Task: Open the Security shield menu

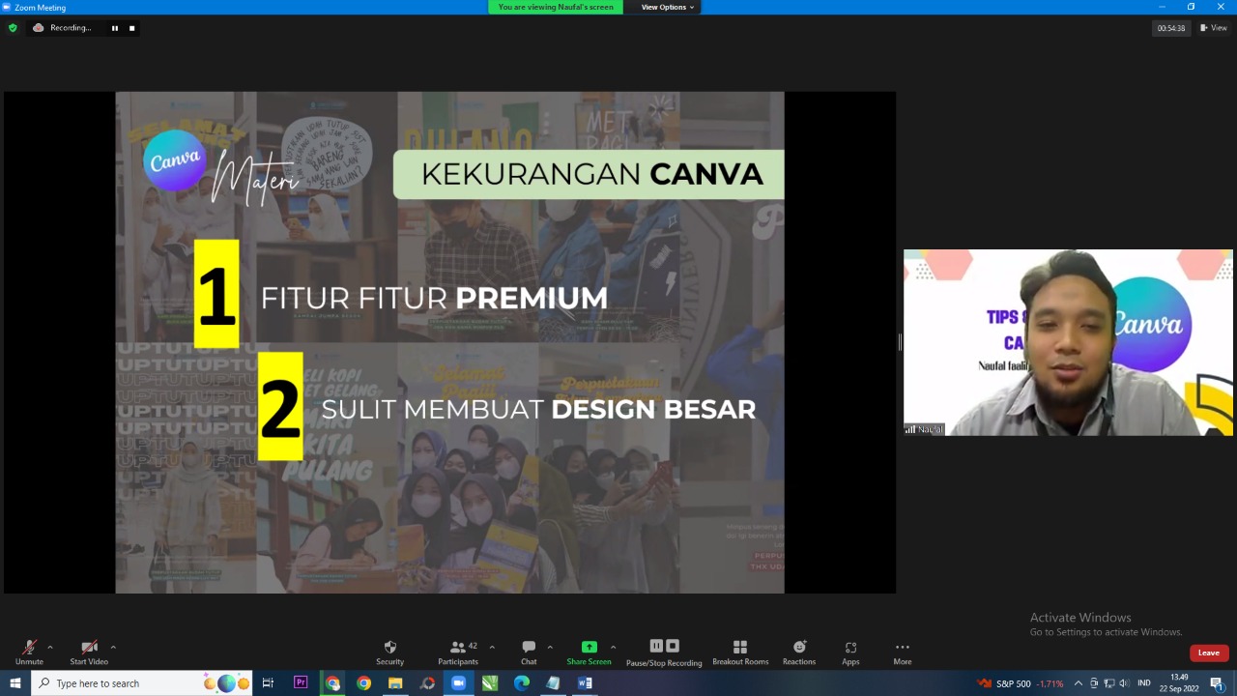Action: click(x=390, y=652)
